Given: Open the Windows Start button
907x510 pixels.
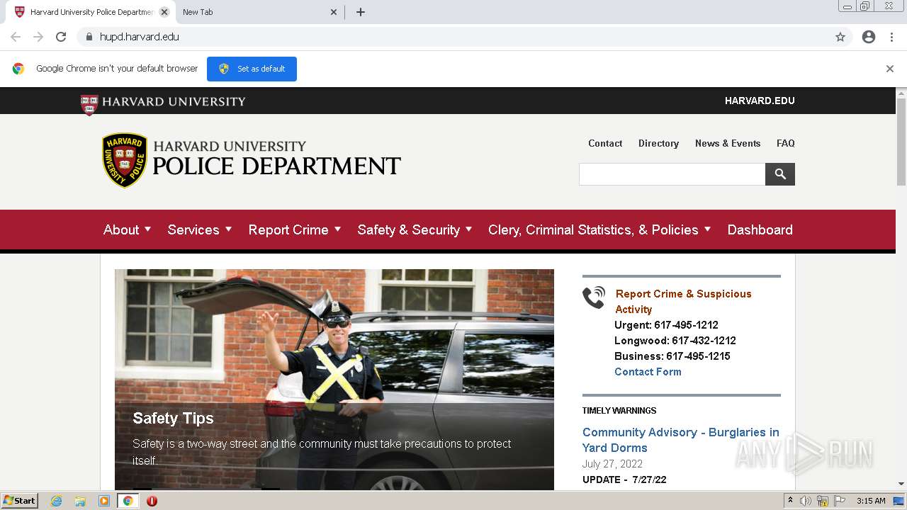Looking at the screenshot, I should click(20, 501).
